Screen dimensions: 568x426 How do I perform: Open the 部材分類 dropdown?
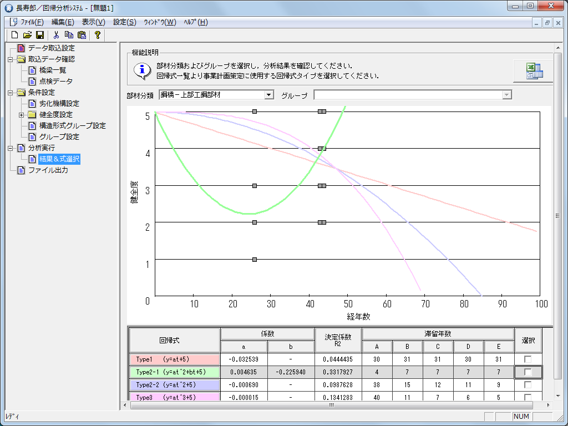pyautogui.click(x=270, y=95)
